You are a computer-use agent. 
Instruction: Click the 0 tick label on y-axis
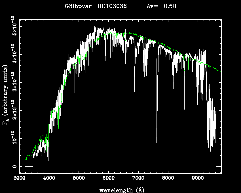tap(13, 167)
